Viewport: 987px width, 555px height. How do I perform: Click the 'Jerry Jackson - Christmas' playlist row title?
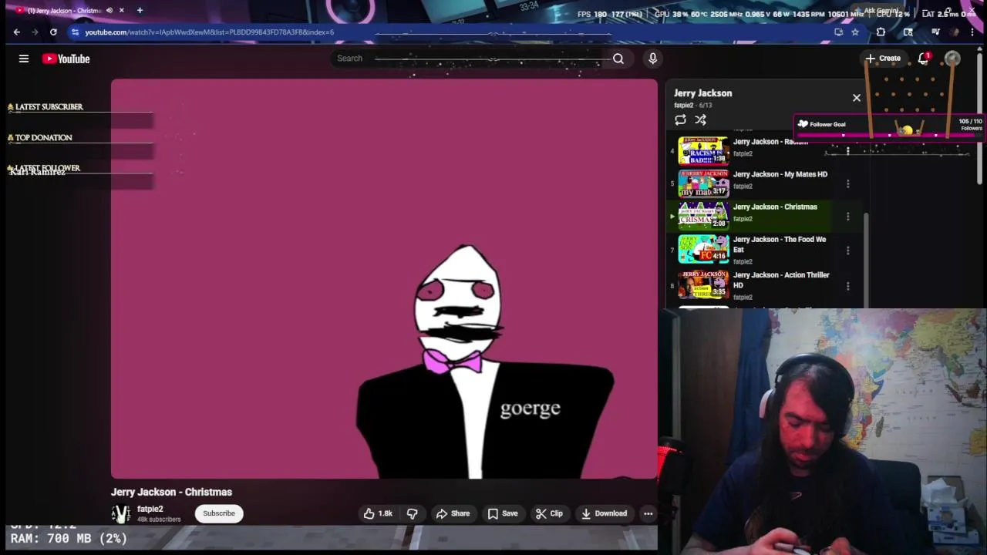coord(775,207)
